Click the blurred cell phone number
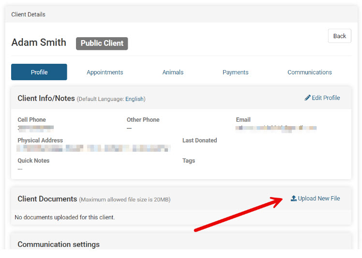Screen dimensions: 362x258 pyautogui.click(x=36, y=128)
